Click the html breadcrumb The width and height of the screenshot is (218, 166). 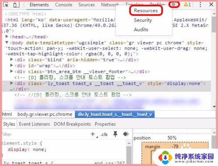click(7, 114)
